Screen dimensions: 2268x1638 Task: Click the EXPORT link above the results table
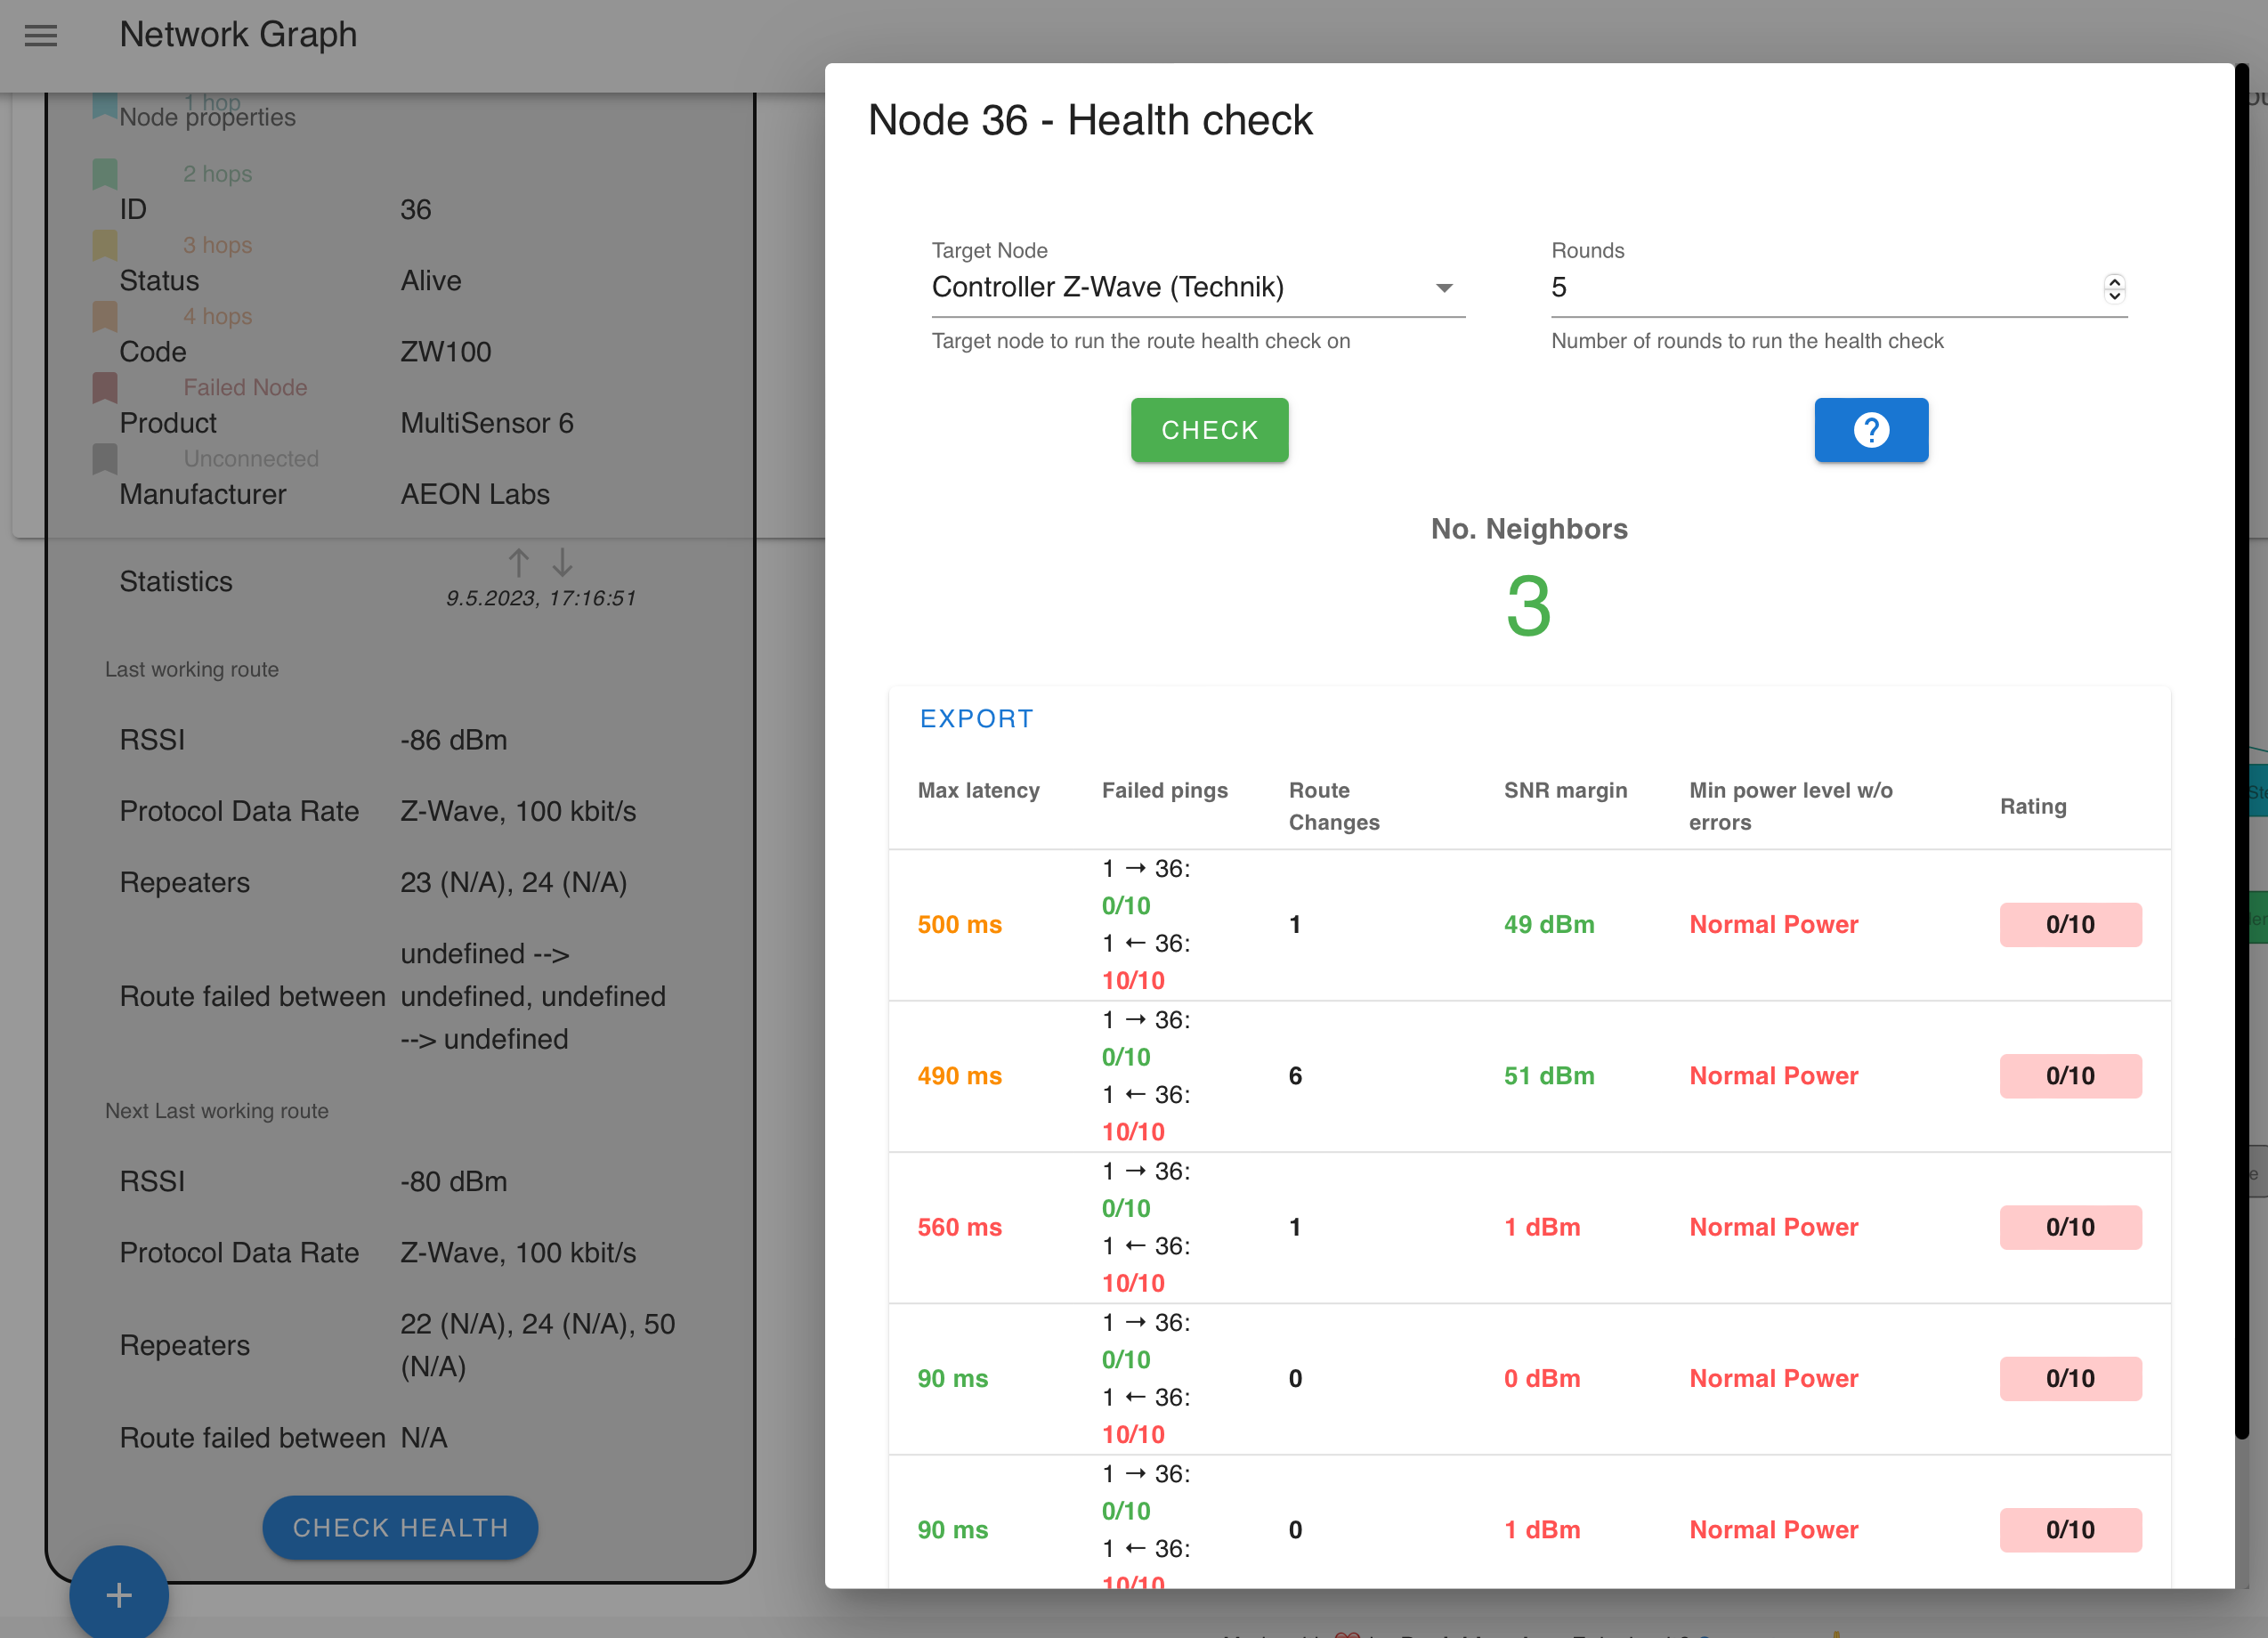pos(977,718)
